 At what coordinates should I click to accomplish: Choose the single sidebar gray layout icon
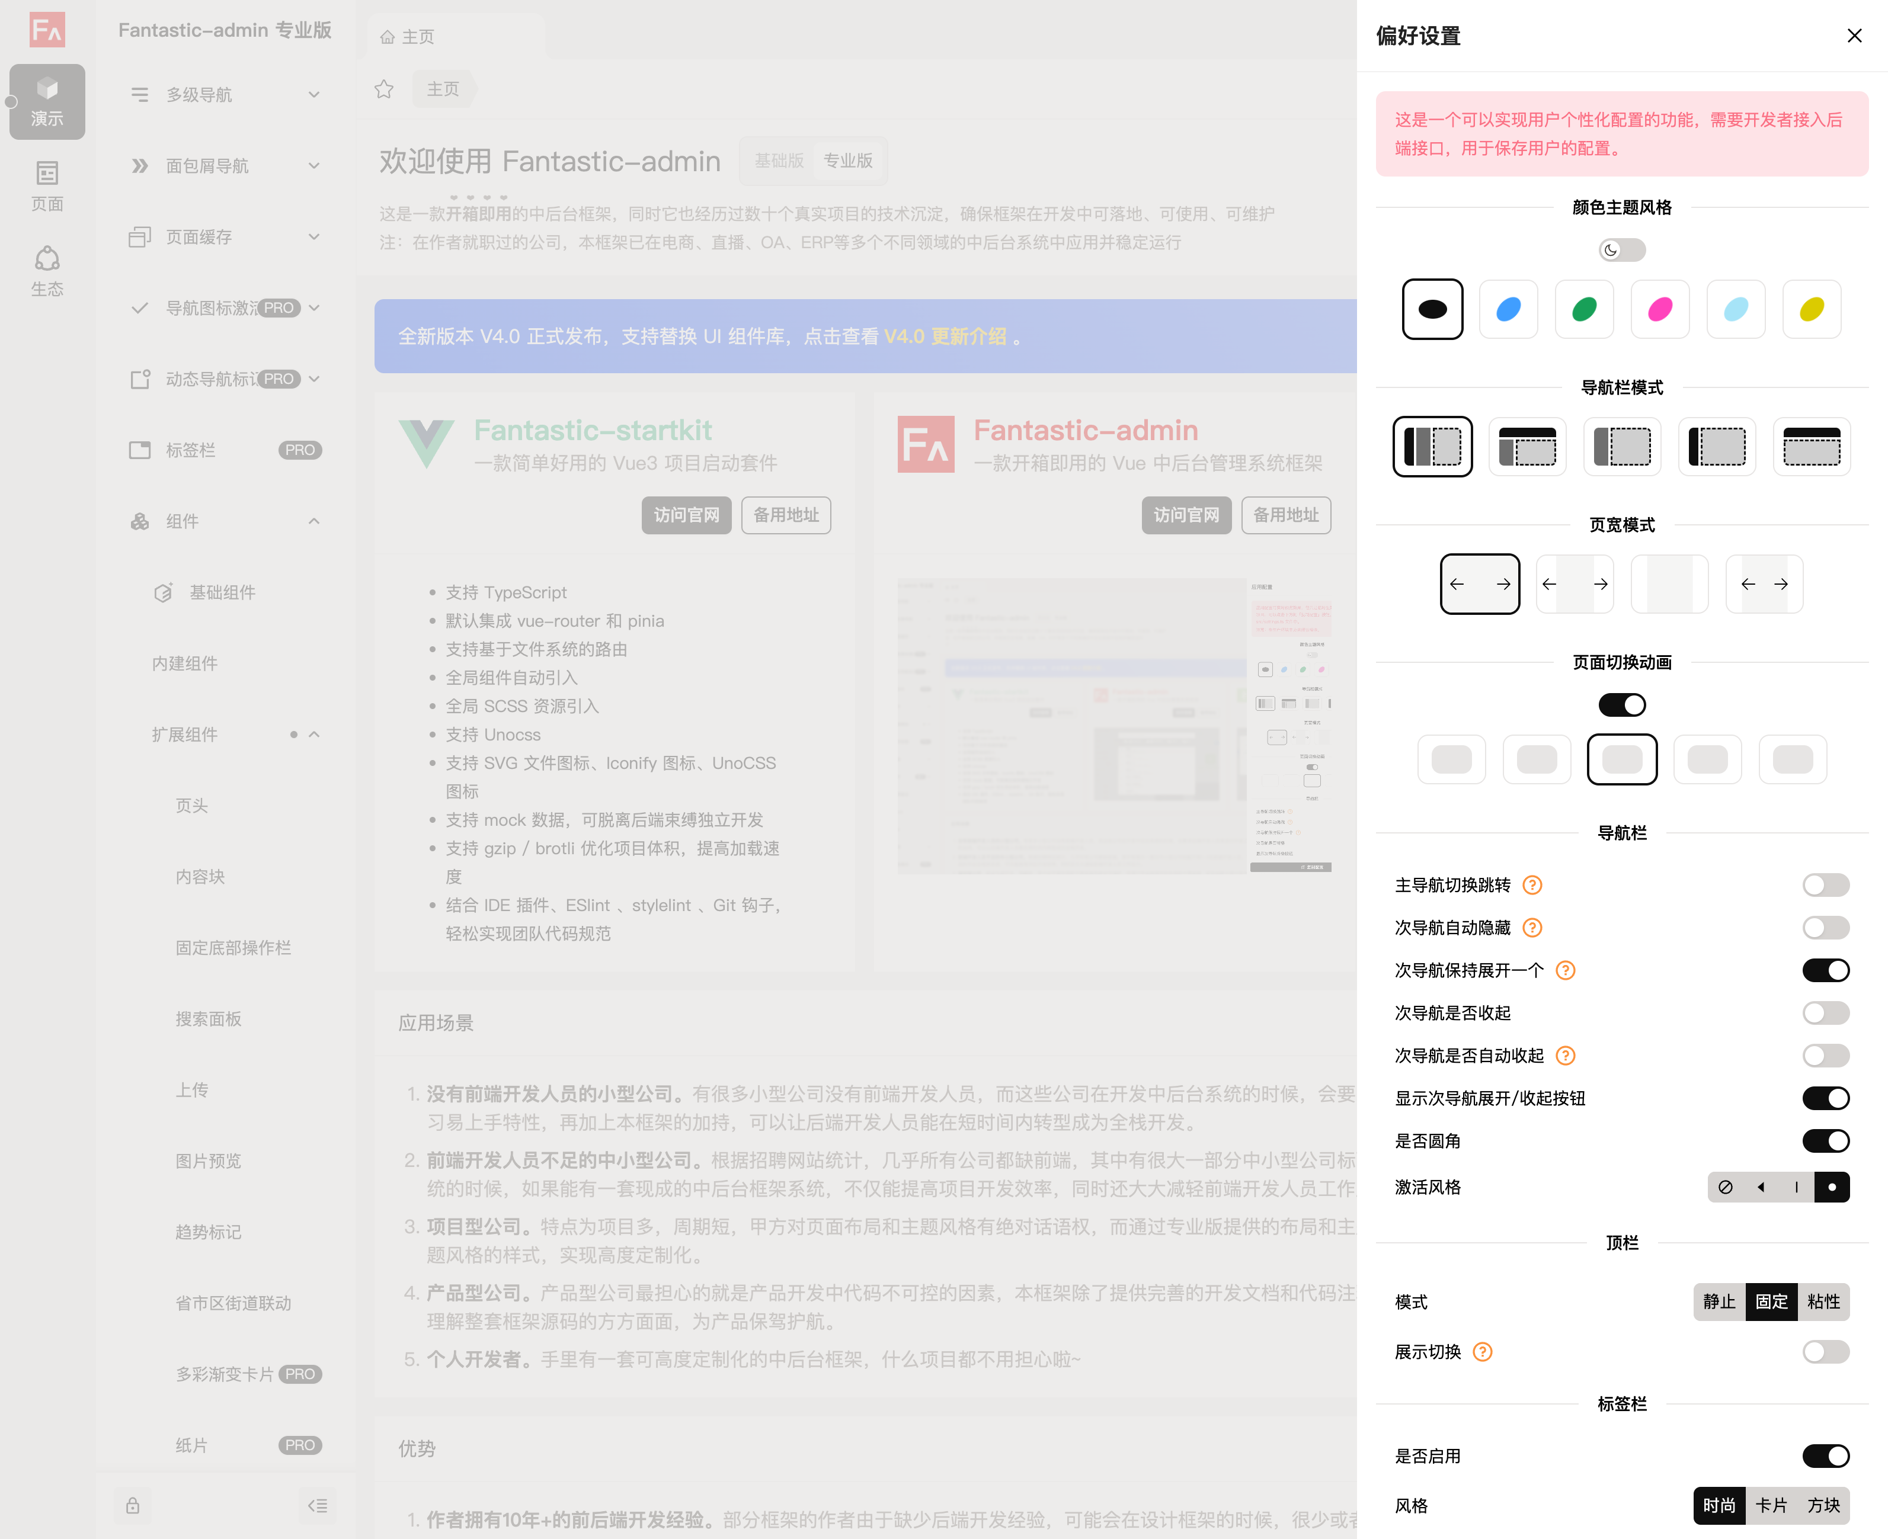[1622, 446]
